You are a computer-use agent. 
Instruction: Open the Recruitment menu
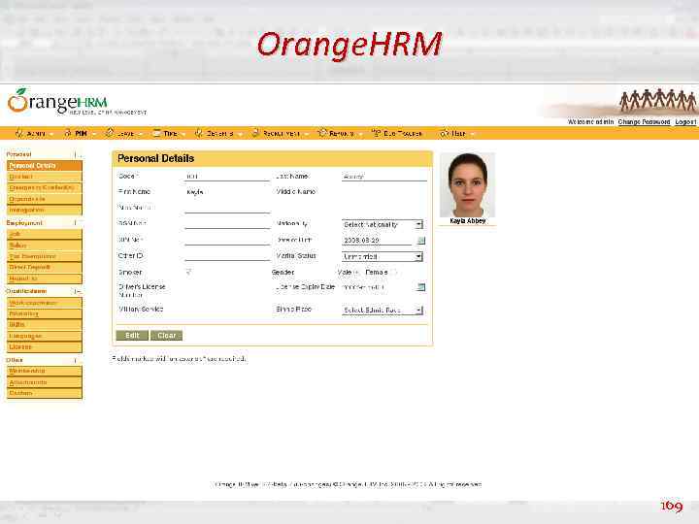(279, 133)
